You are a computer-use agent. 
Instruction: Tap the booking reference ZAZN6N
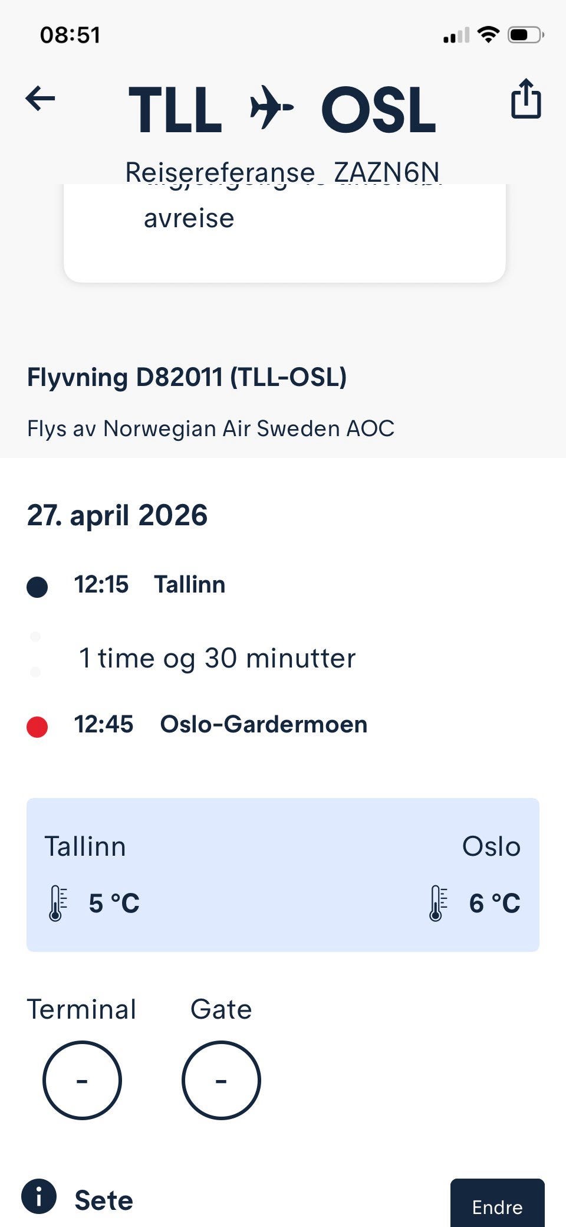(386, 172)
